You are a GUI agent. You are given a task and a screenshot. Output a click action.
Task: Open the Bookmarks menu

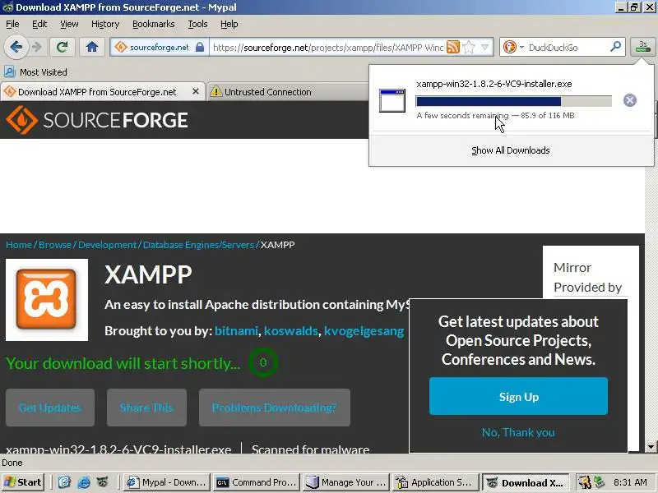[x=154, y=25]
